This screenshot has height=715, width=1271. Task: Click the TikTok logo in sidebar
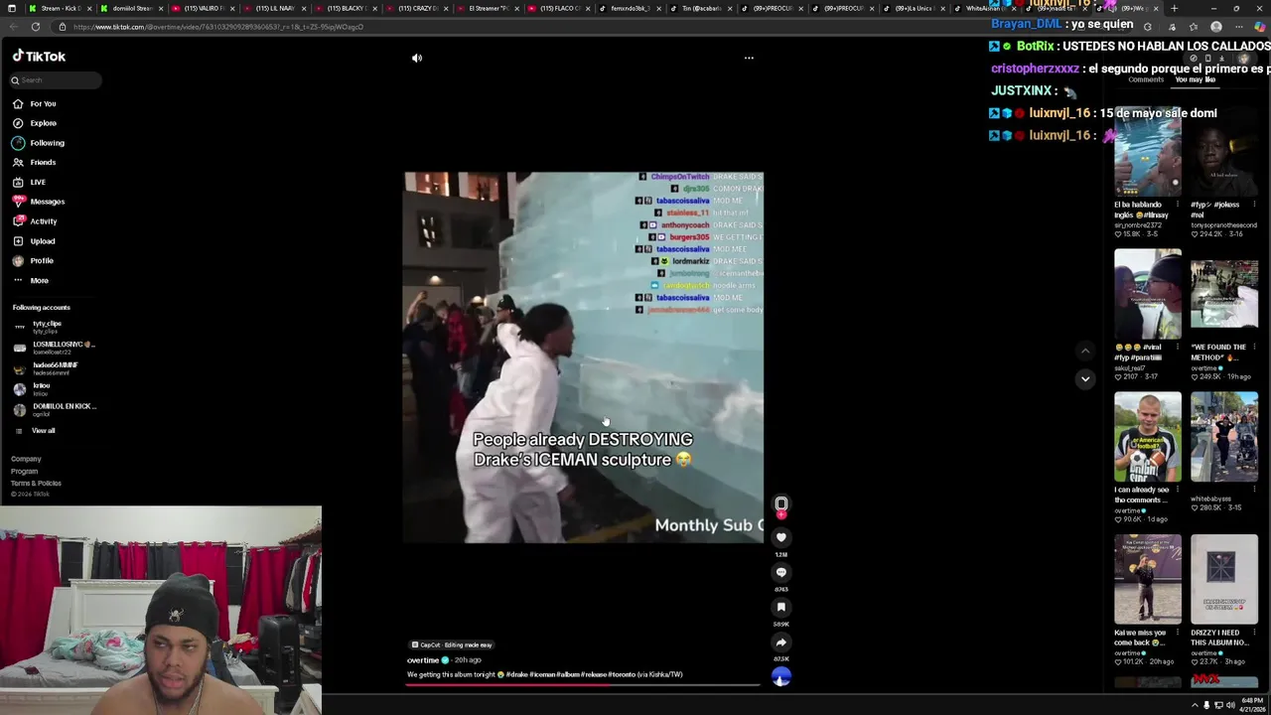[39, 57]
